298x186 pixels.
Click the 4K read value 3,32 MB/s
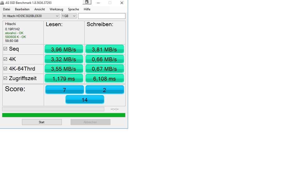64,59
